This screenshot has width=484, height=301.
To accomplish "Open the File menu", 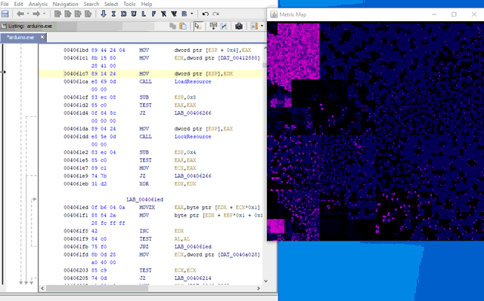I will [5, 4].
